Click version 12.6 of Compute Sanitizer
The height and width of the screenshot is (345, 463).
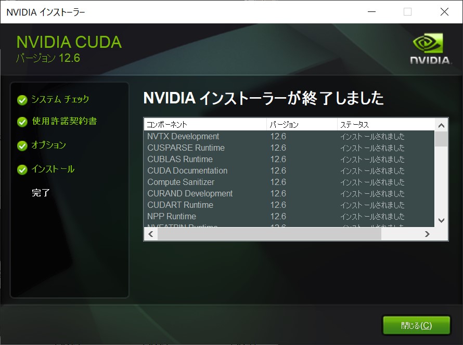278,182
